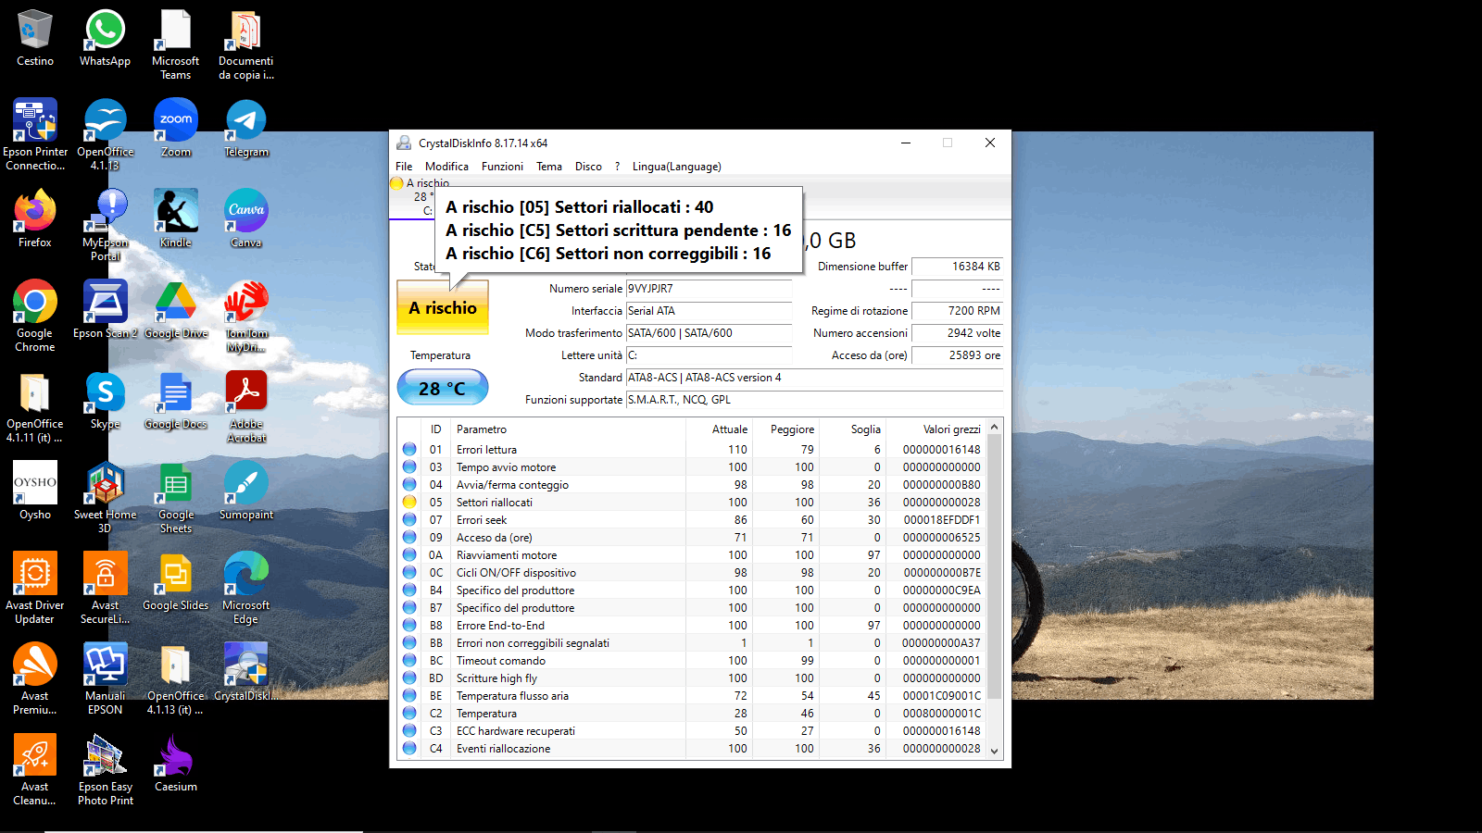Open the Tema menu
Image resolution: width=1482 pixels, height=833 pixels.
point(549,167)
